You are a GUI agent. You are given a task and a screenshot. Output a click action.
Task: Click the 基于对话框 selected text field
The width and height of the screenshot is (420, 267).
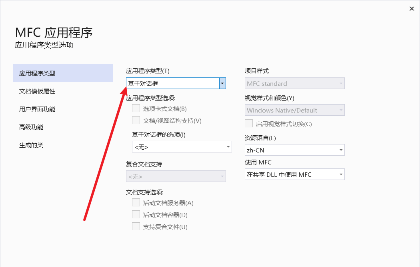pos(172,83)
